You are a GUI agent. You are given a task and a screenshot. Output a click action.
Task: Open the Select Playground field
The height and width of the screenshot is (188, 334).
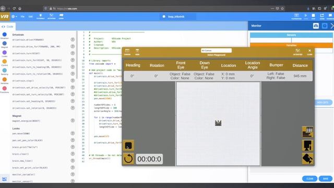point(216,51)
